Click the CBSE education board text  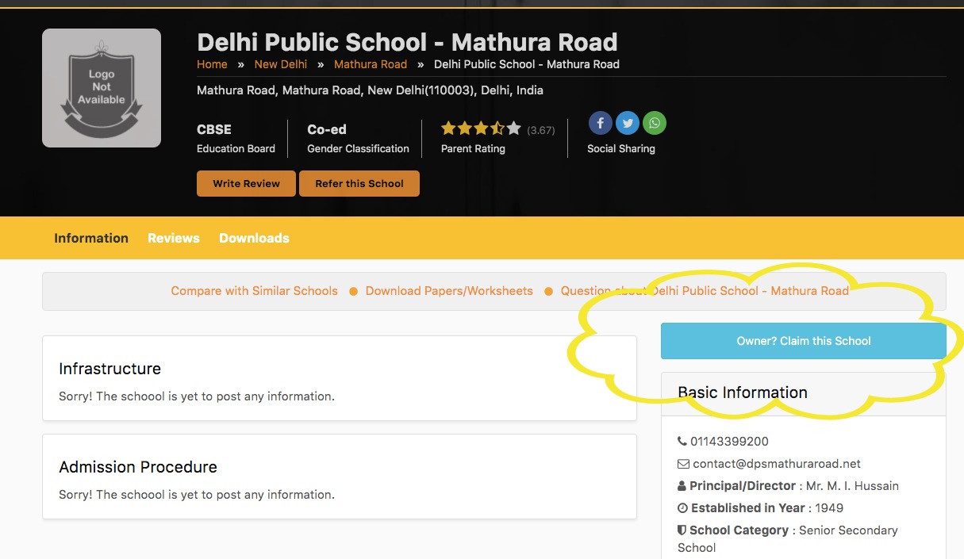pos(214,129)
